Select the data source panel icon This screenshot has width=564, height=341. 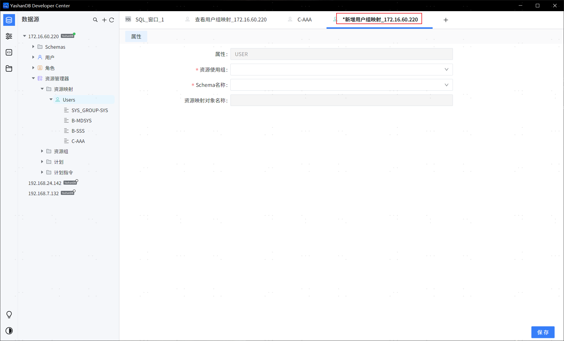tap(9, 20)
